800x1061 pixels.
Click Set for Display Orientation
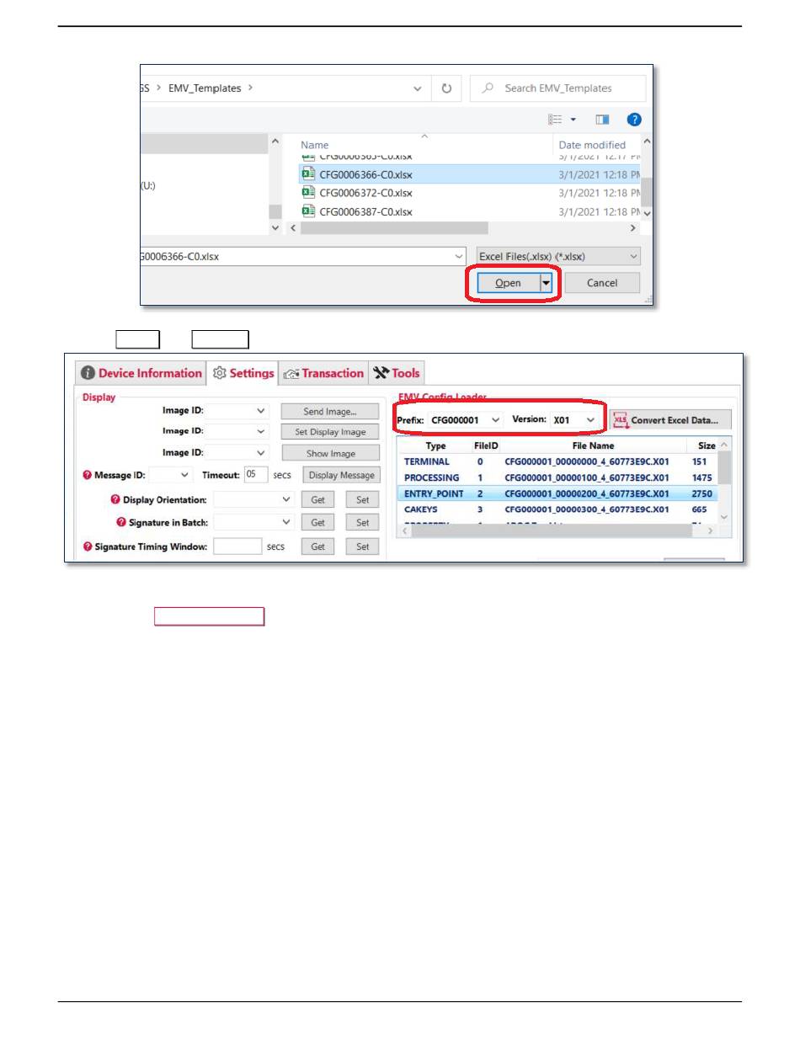tap(362, 499)
